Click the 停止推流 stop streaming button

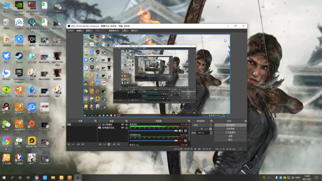tap(230, 125)
